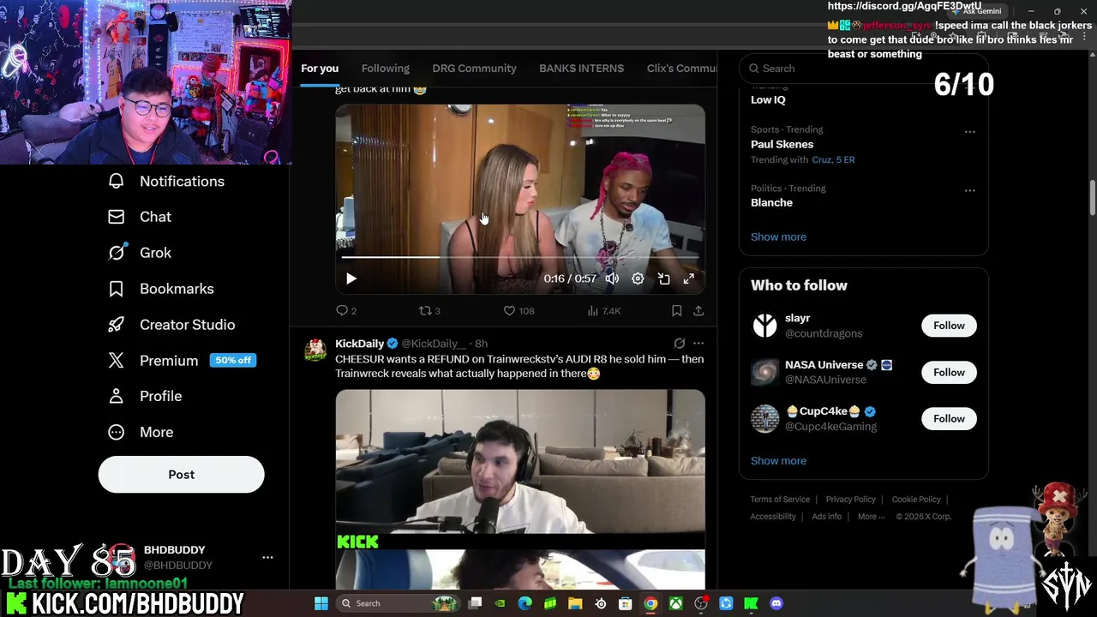This screenshot has height=617, width=1097.
Task: Click the Grok explain icon on KickDaily post
Action: [x=679, y=344]
